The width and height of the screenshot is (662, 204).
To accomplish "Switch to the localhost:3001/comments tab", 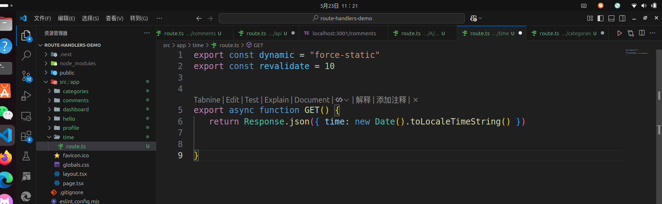I will tap(344, 33).
